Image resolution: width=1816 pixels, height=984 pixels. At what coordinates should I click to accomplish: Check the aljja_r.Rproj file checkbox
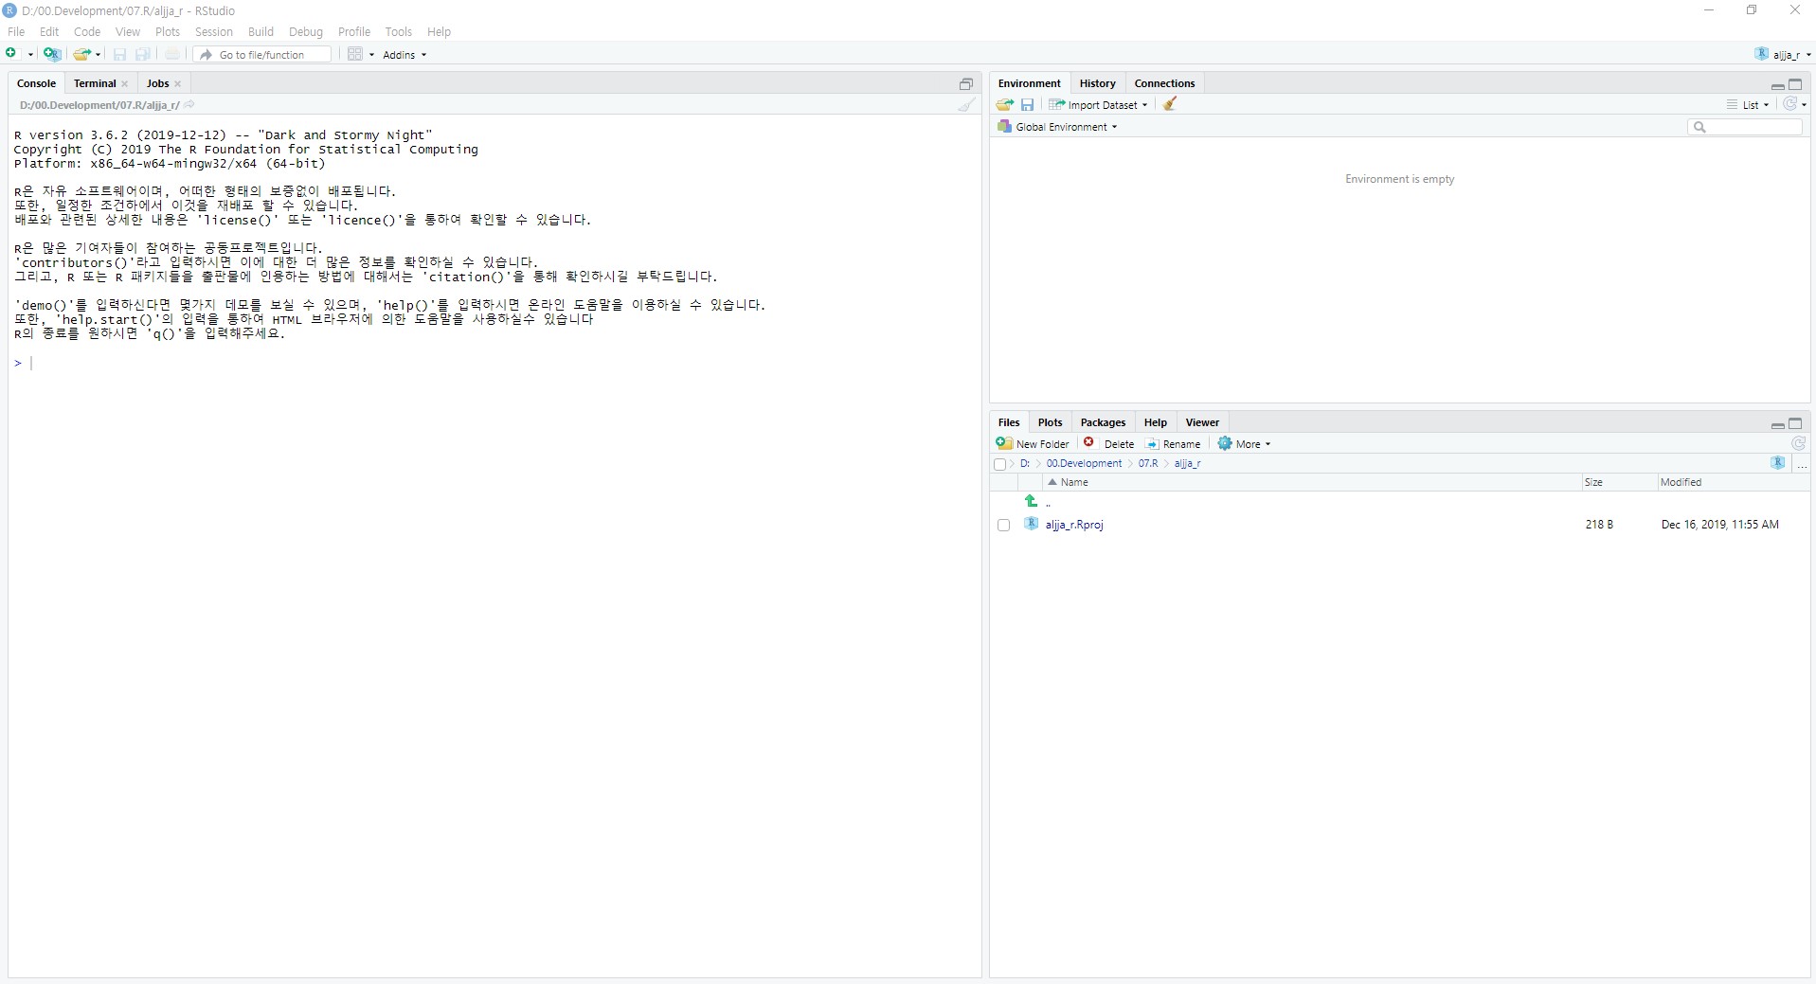click(1003, 525)
